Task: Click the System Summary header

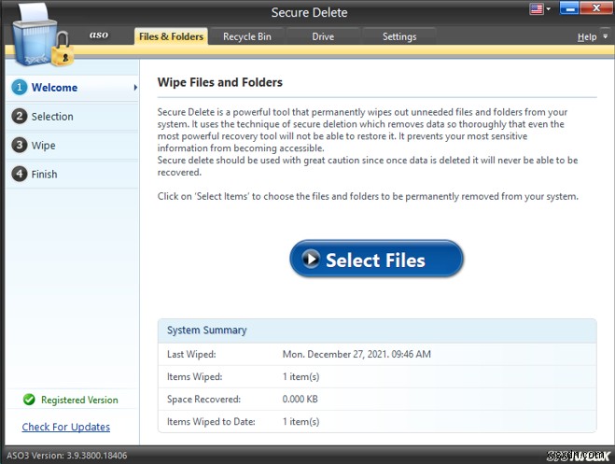Action: [377, 330]
